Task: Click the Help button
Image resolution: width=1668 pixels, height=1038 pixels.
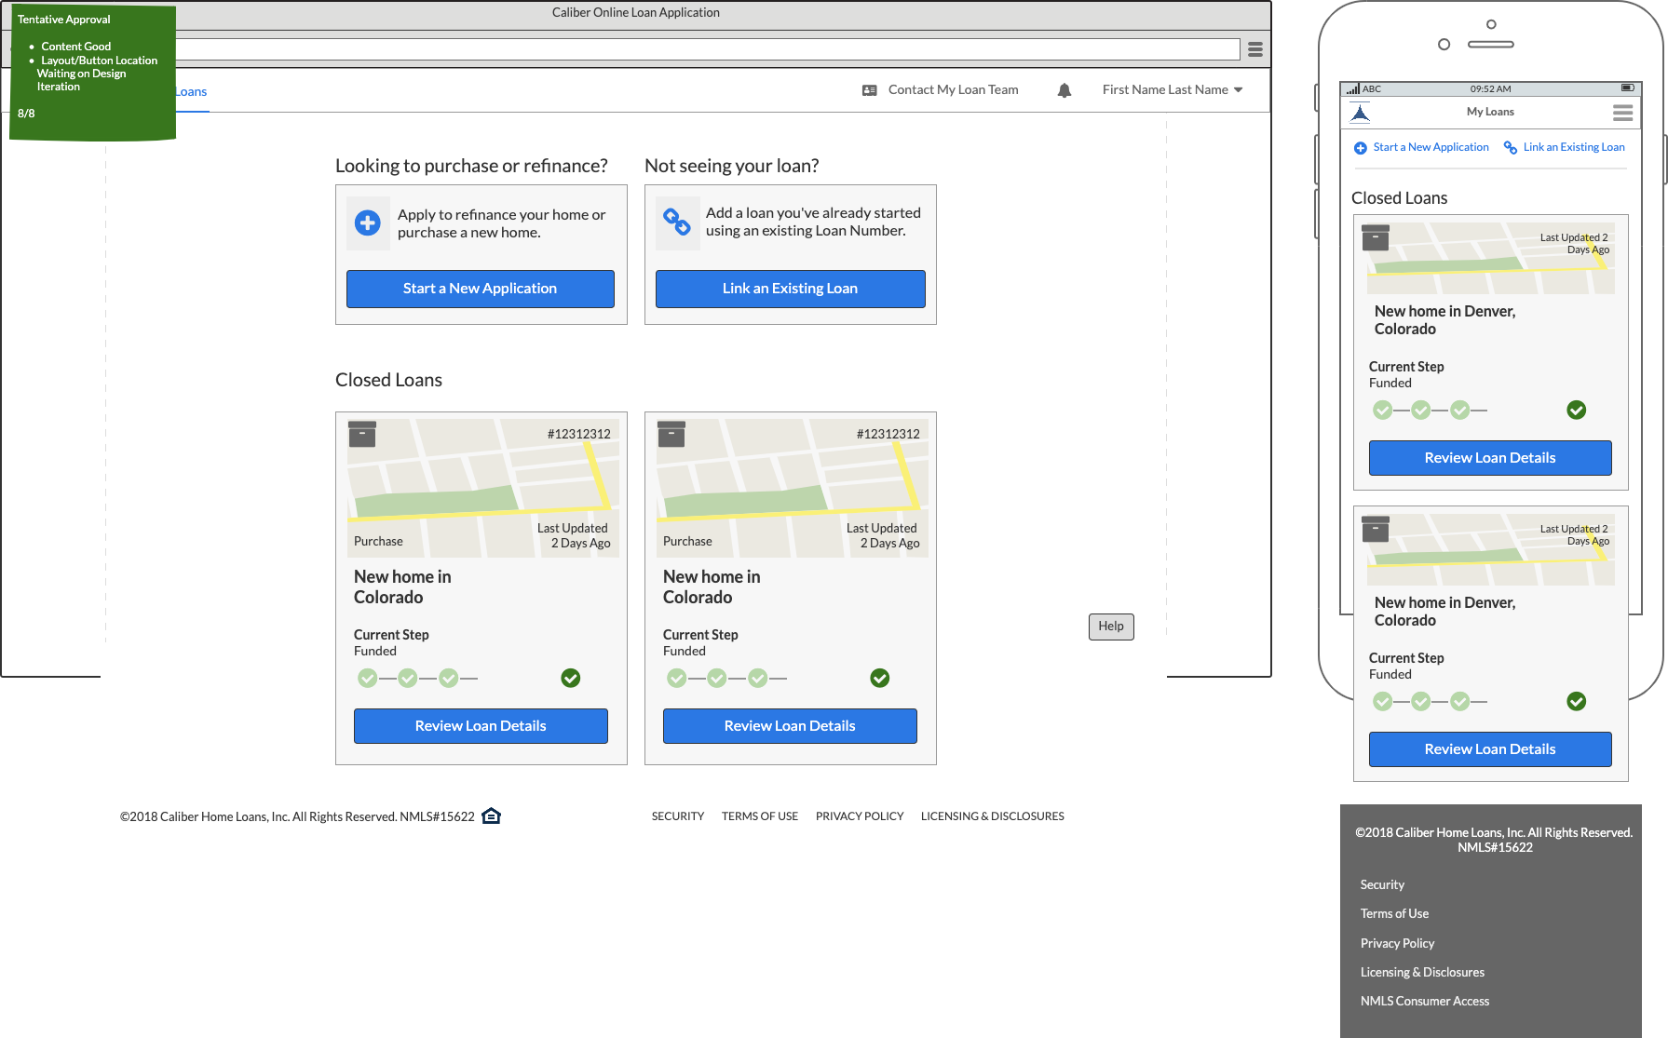Action: [x=1110, y=627]
